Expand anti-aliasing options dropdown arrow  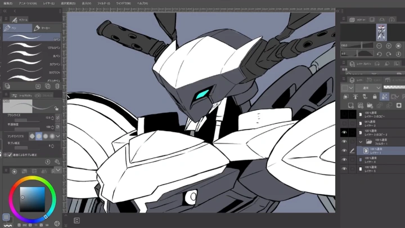point(58,136)
